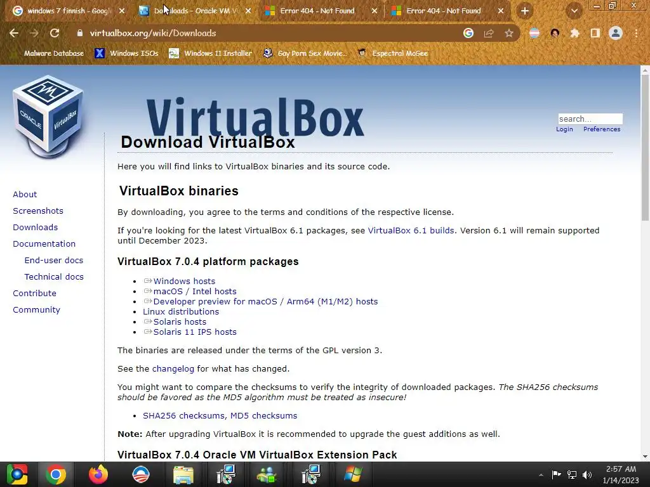Click the Google icon in address bar
The image size is (650, 487).
[x=468, y=33]
